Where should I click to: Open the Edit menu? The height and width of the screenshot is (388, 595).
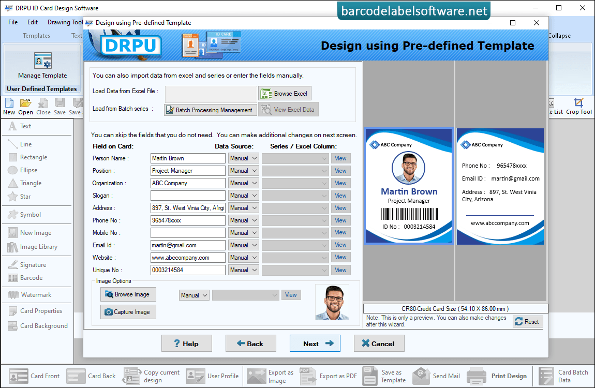coord(33,22)
